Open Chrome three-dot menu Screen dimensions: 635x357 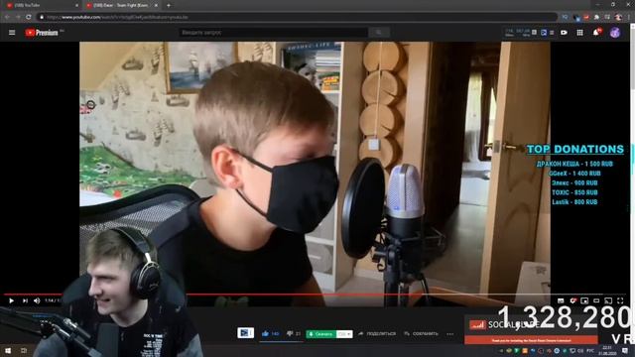pyautogui.click(x=629, y=17)
